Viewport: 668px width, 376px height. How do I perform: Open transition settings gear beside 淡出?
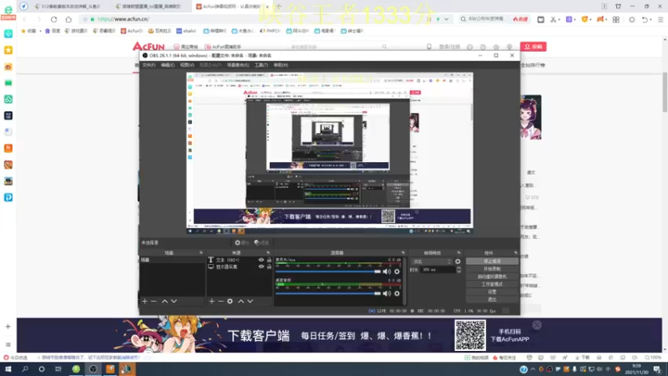[x=458, y=262]
